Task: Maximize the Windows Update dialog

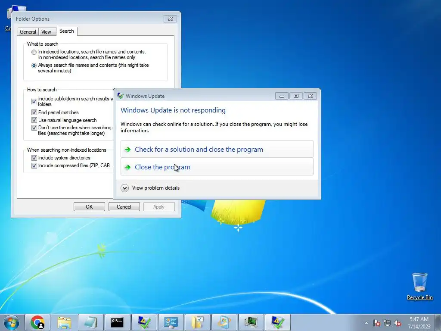Action: [296, 96]
